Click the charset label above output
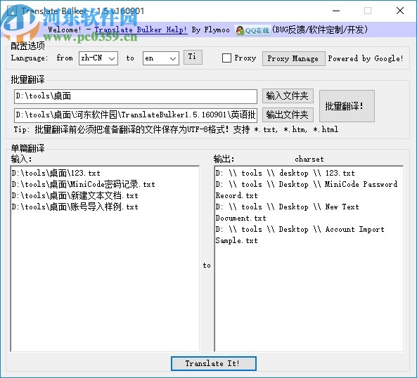 pos(309,159)
